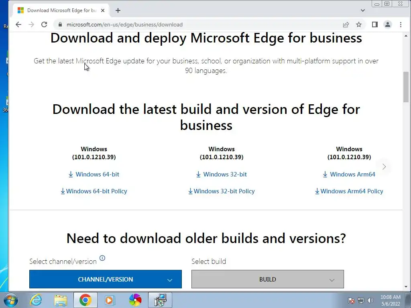Download Windows Arm64 Edge build
The image size is (411, 308).
349,174
